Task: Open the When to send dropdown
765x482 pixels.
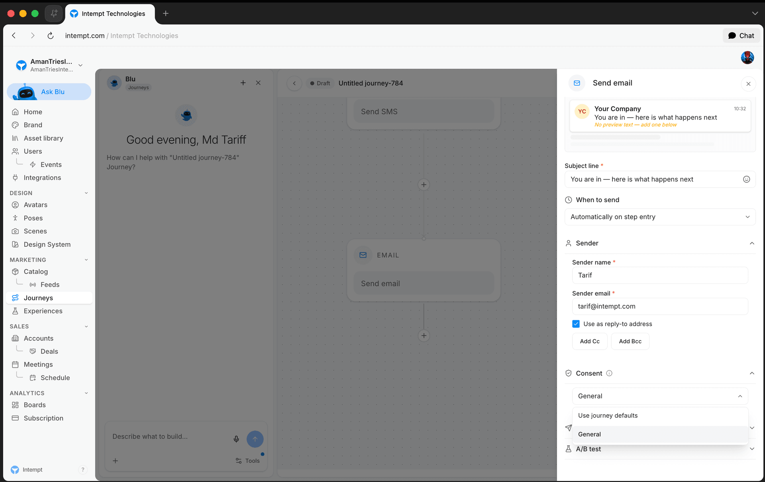Action: click(x=660, y=217)
